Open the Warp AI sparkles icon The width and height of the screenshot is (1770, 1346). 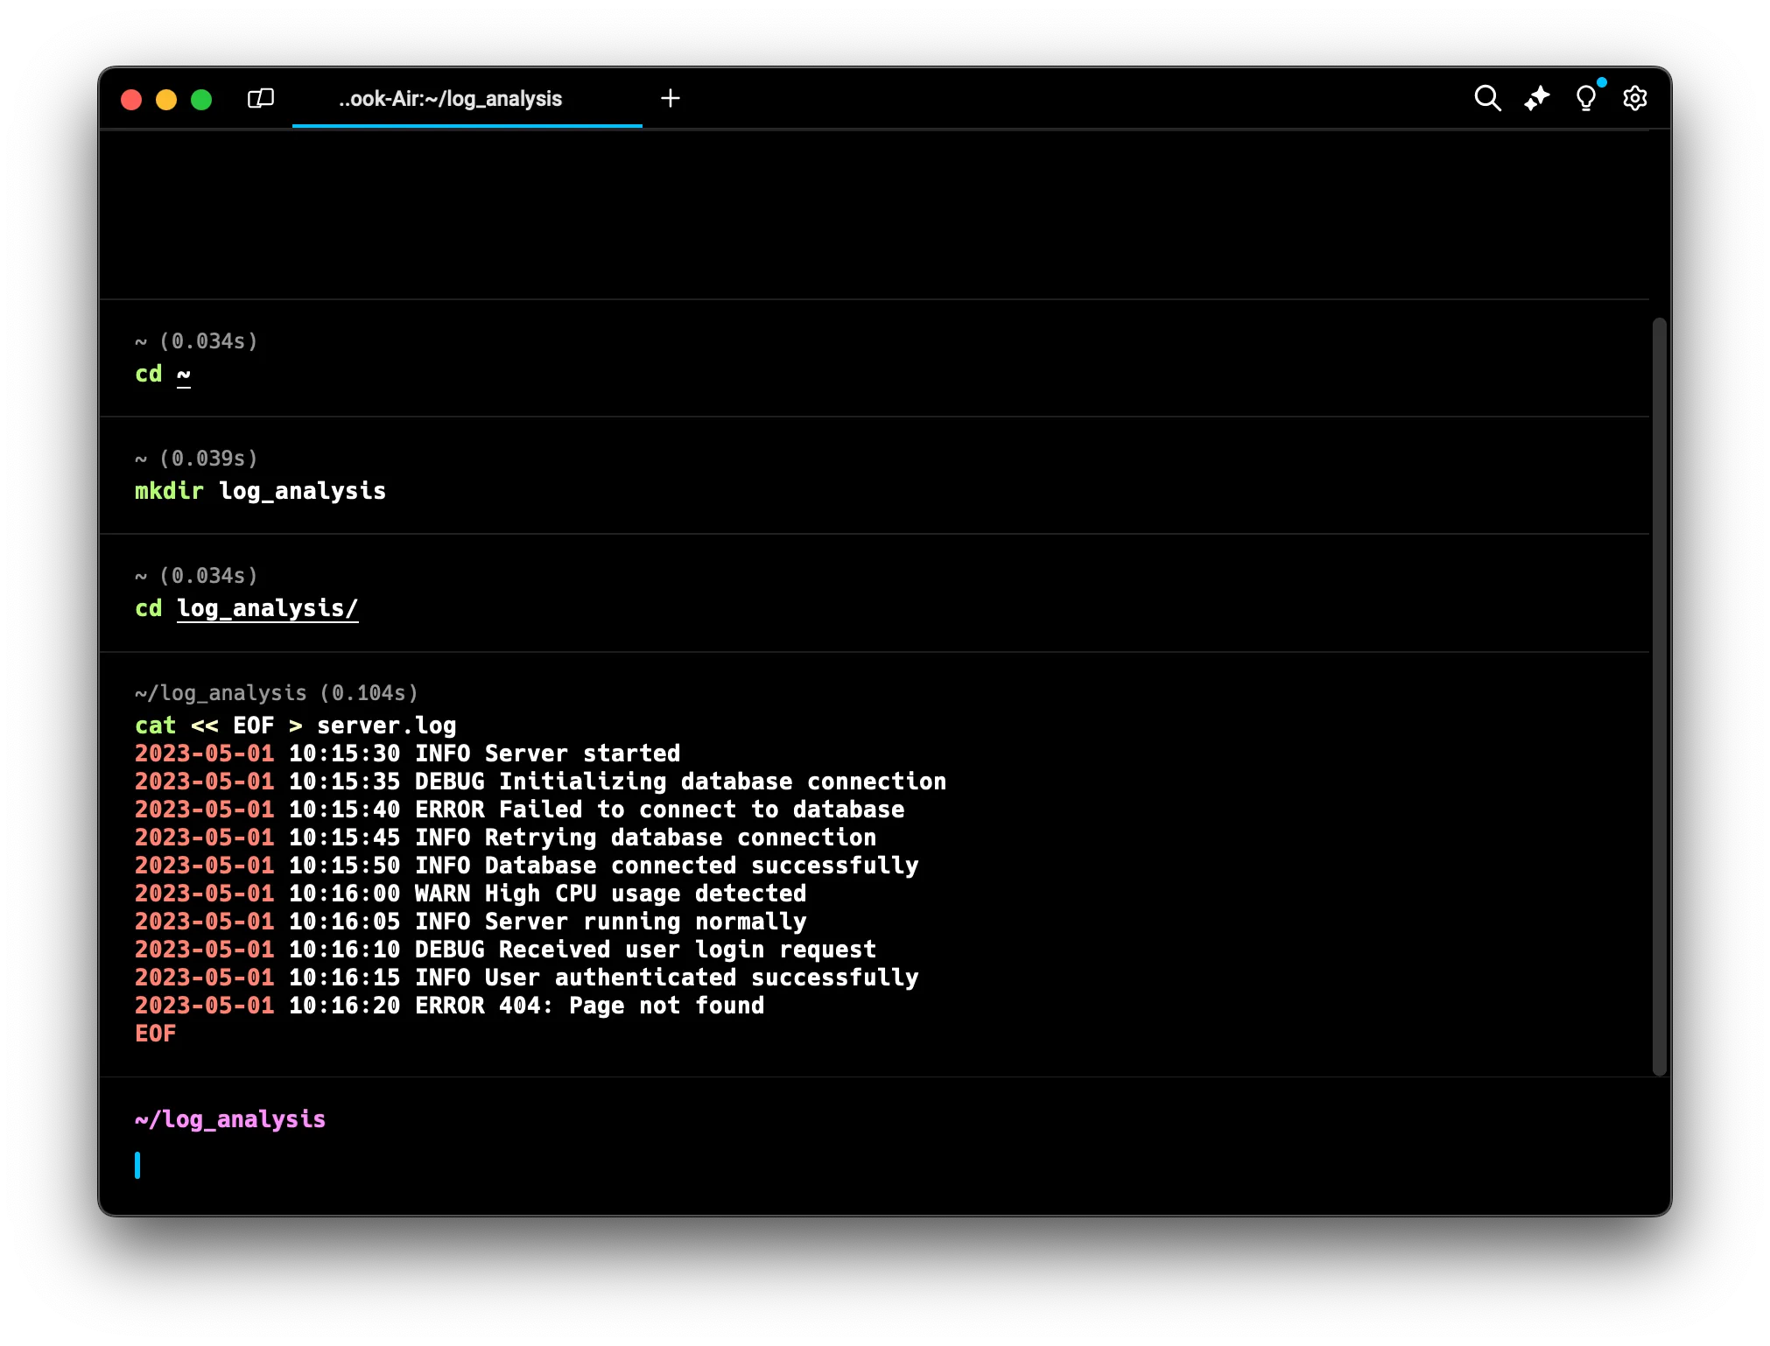pyautogui.click(x=1536, y=98)
